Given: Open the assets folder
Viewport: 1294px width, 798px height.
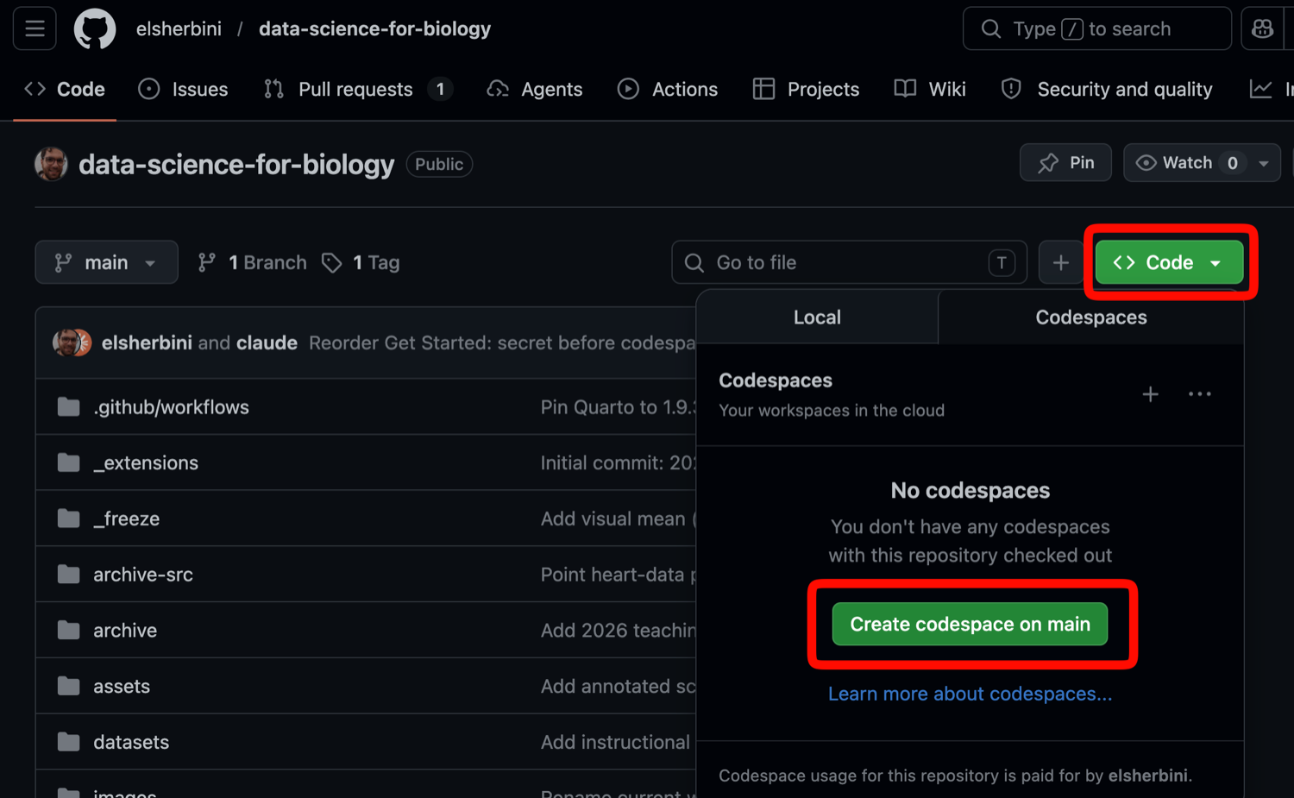Looking at the screenshot, I should 122,686.
